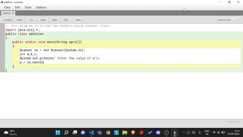Place cursor after 'a = in.nextIn'
Screen dimensions: 243x137
coord(44,62)
